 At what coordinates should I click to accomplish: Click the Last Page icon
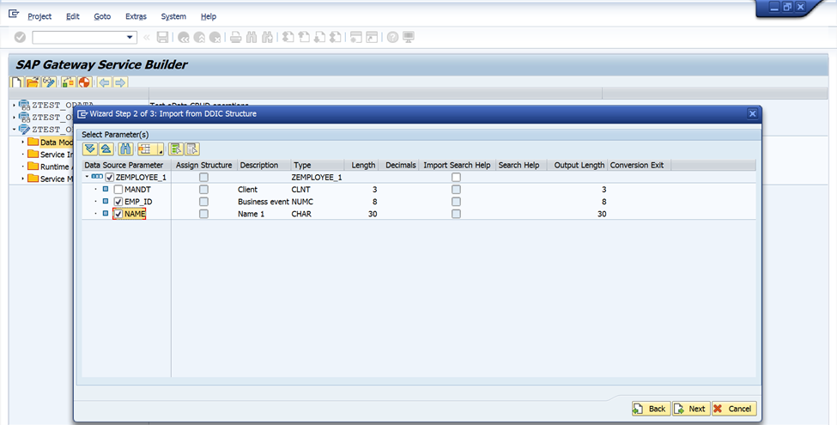(x=335, y=38)
